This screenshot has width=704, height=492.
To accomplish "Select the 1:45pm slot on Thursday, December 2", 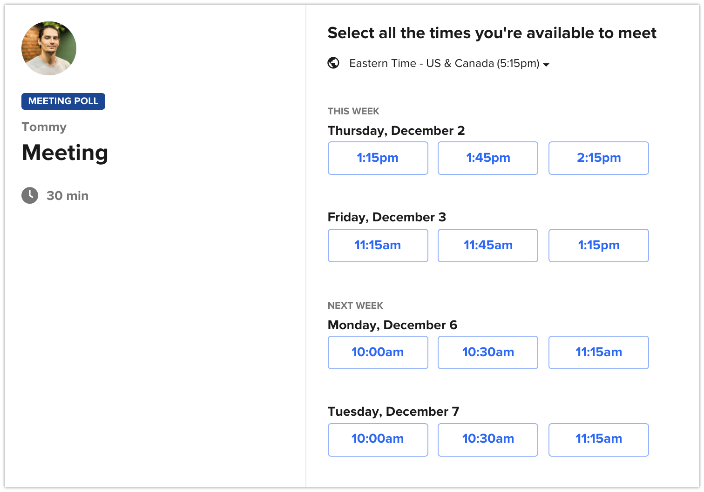I will 487,158.
